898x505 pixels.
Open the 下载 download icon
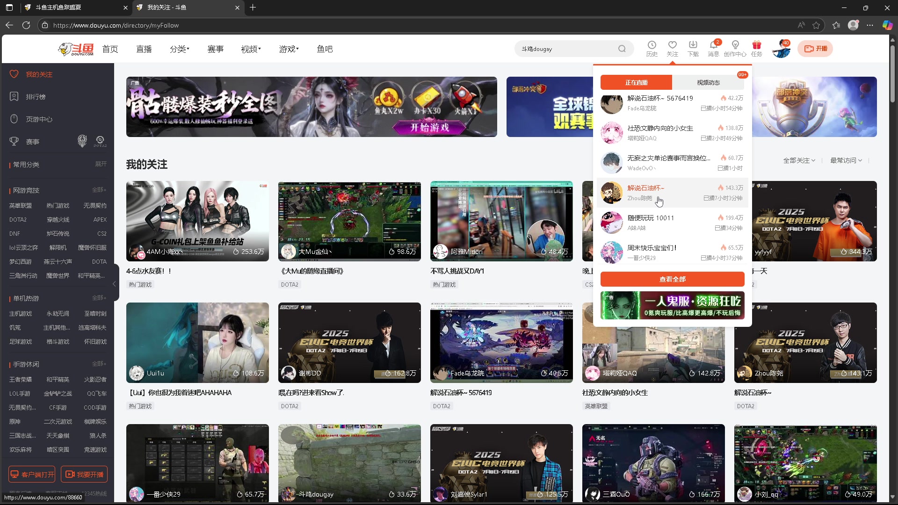pos(693,49)
